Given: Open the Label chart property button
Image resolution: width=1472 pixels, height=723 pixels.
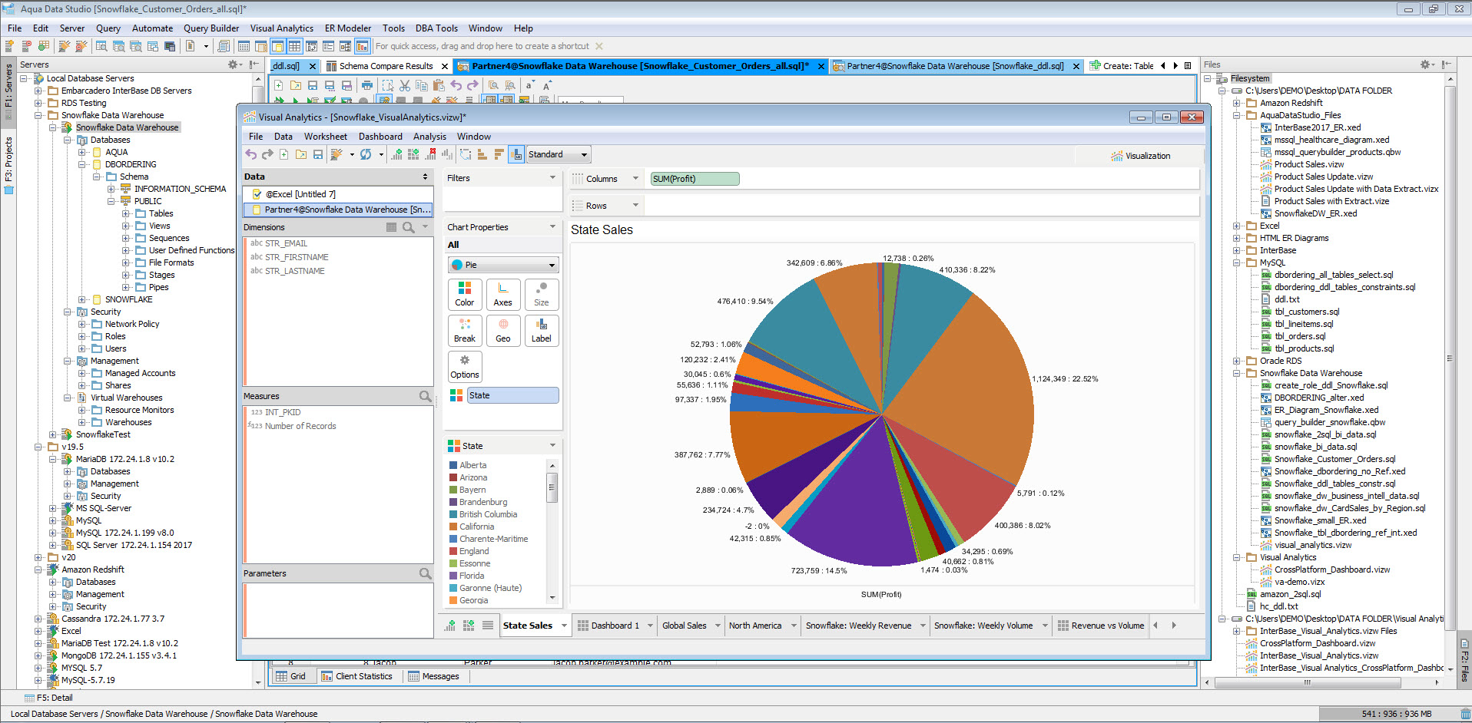Looking at the screenshot, I should (x=541, y=330).
